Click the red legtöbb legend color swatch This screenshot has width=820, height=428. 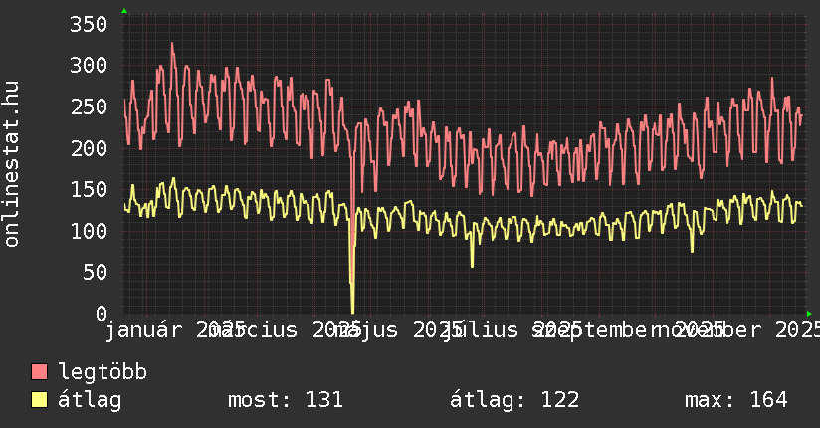point(40,372)
